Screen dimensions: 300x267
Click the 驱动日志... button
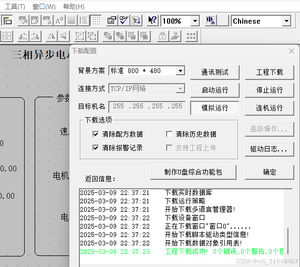(270, 149)
